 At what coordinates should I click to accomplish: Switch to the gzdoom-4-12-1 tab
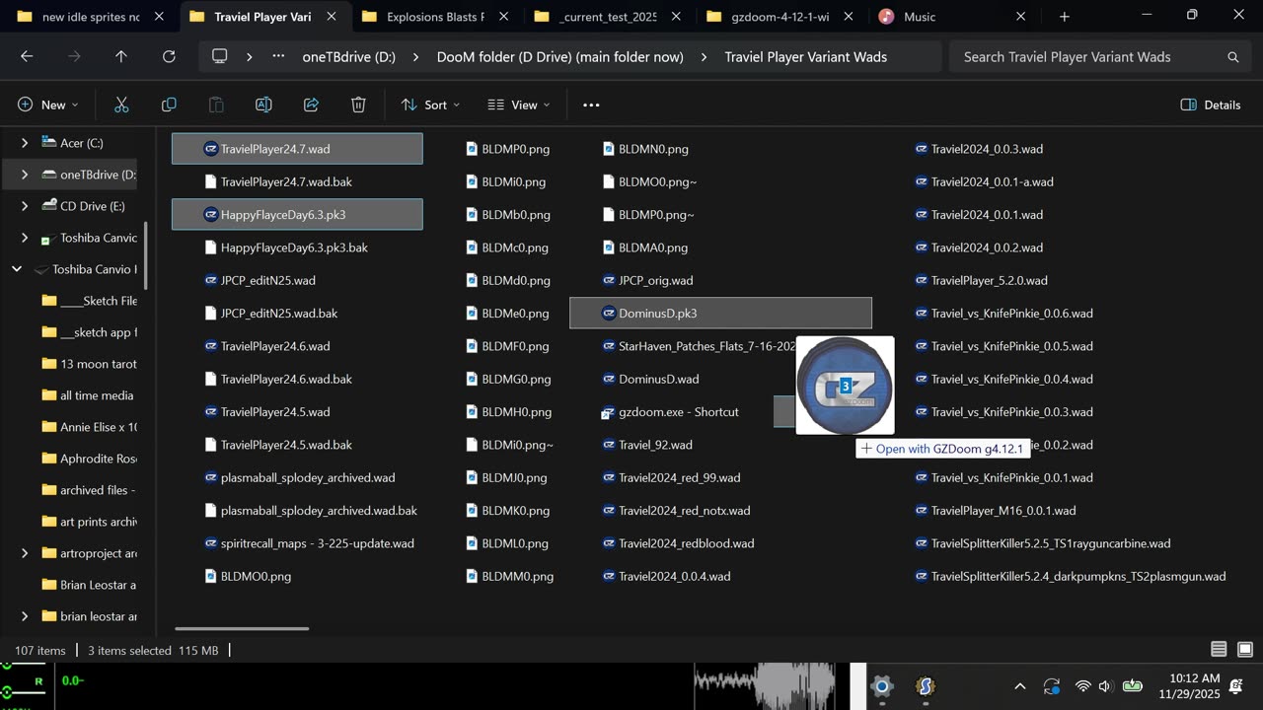[780, 17]
